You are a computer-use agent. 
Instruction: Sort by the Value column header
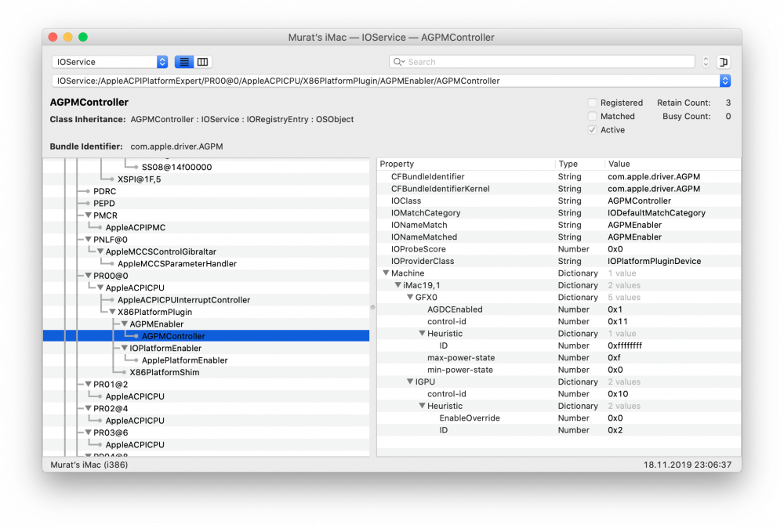[673, 164]
